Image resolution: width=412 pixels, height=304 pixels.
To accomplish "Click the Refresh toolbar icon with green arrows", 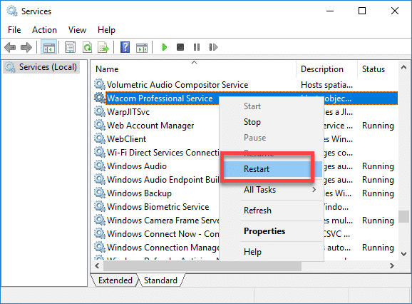I will [x=87, y=47].
